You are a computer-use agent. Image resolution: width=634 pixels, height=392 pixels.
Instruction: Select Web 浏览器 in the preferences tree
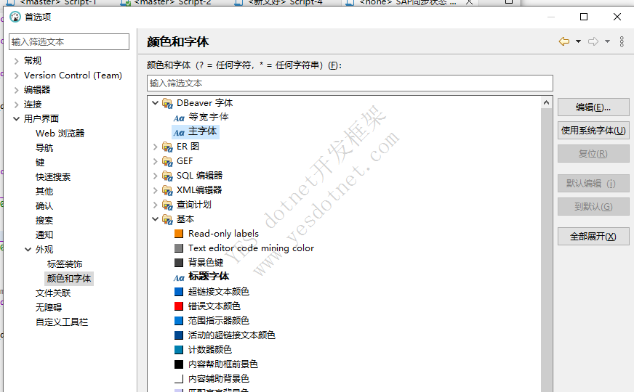pos(60,134)
